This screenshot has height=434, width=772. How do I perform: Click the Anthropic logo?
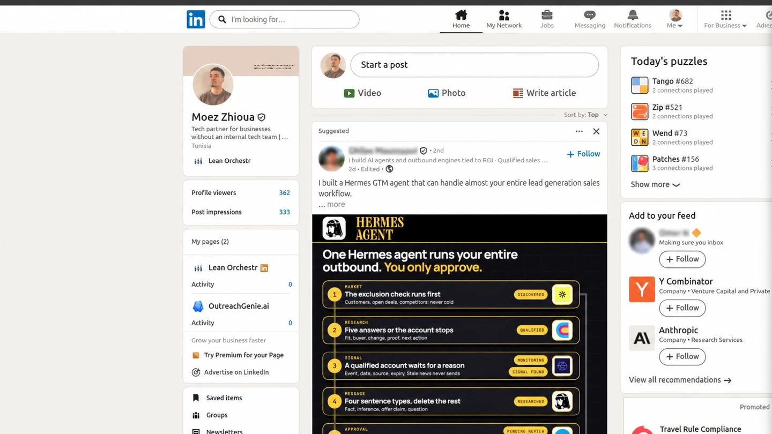[x=642, y=338]
